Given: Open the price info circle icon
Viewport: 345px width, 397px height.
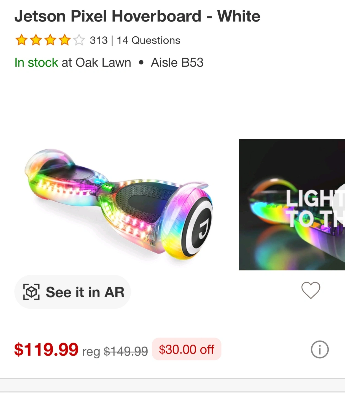Looking at the screenshot, I should [320, 349].
